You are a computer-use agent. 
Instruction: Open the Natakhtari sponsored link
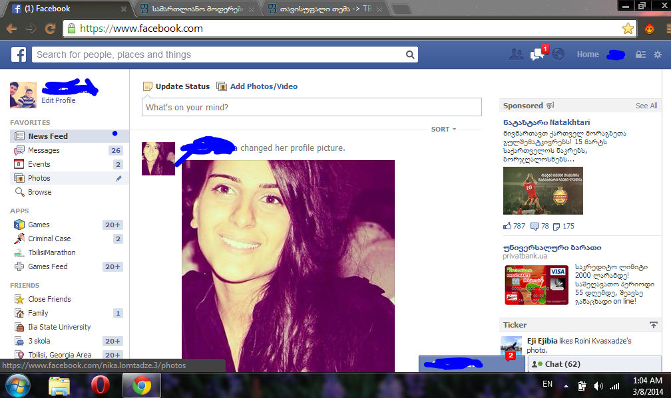click(547, 122)
